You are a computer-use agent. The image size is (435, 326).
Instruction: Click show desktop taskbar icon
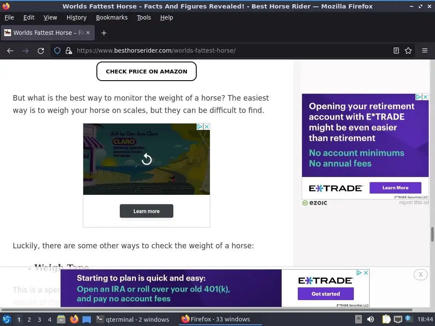(87, 320)
